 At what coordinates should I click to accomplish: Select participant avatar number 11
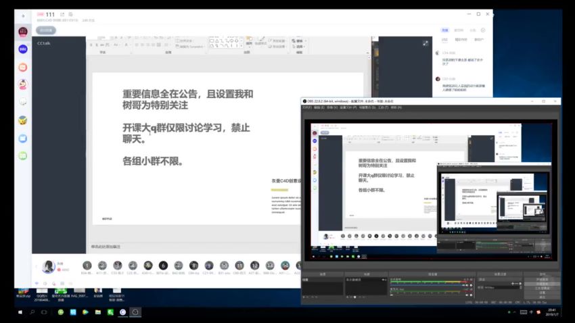tap(239, 266)
